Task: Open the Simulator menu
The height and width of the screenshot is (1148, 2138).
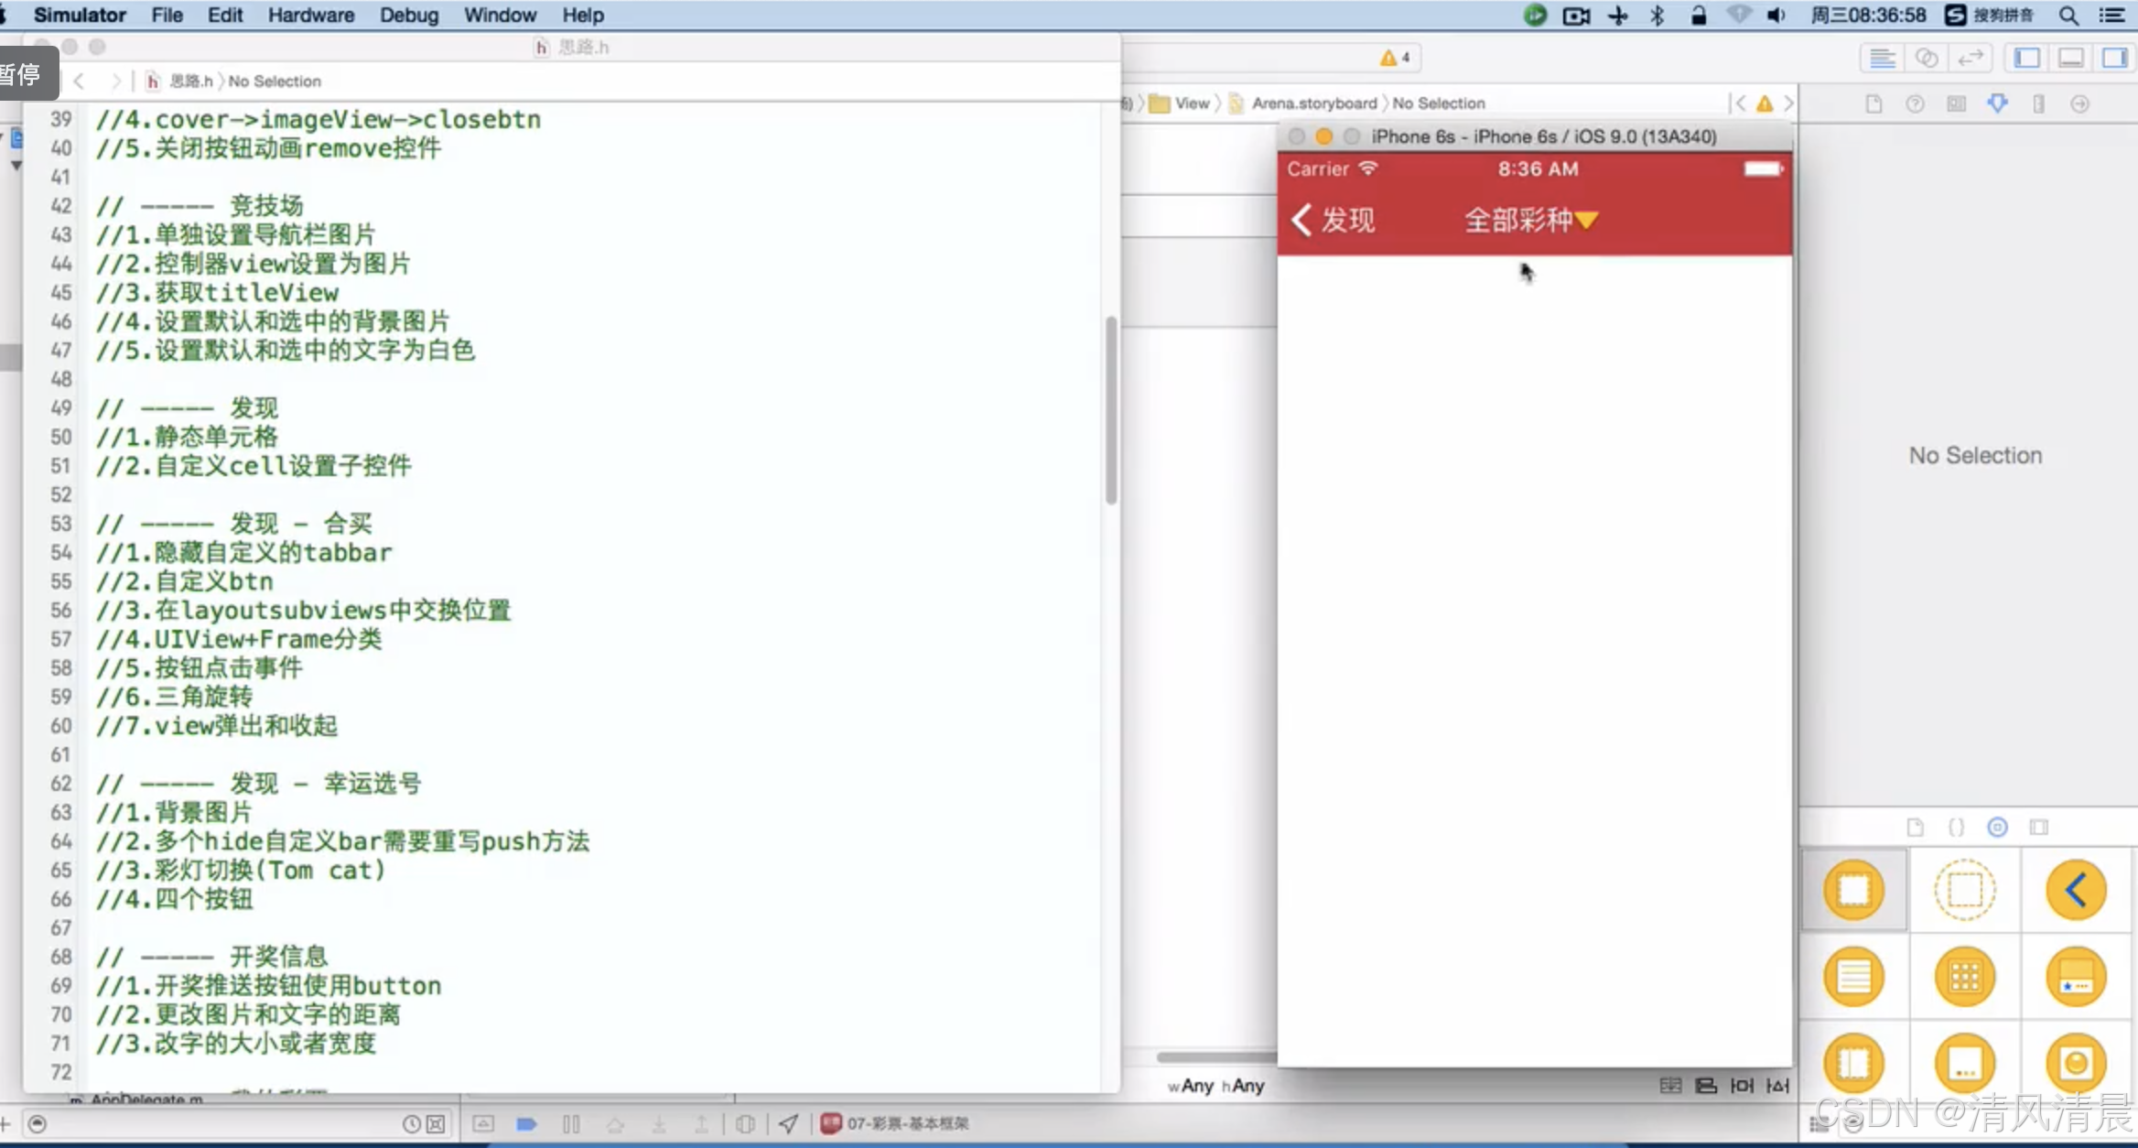Action: click(80, 15)
